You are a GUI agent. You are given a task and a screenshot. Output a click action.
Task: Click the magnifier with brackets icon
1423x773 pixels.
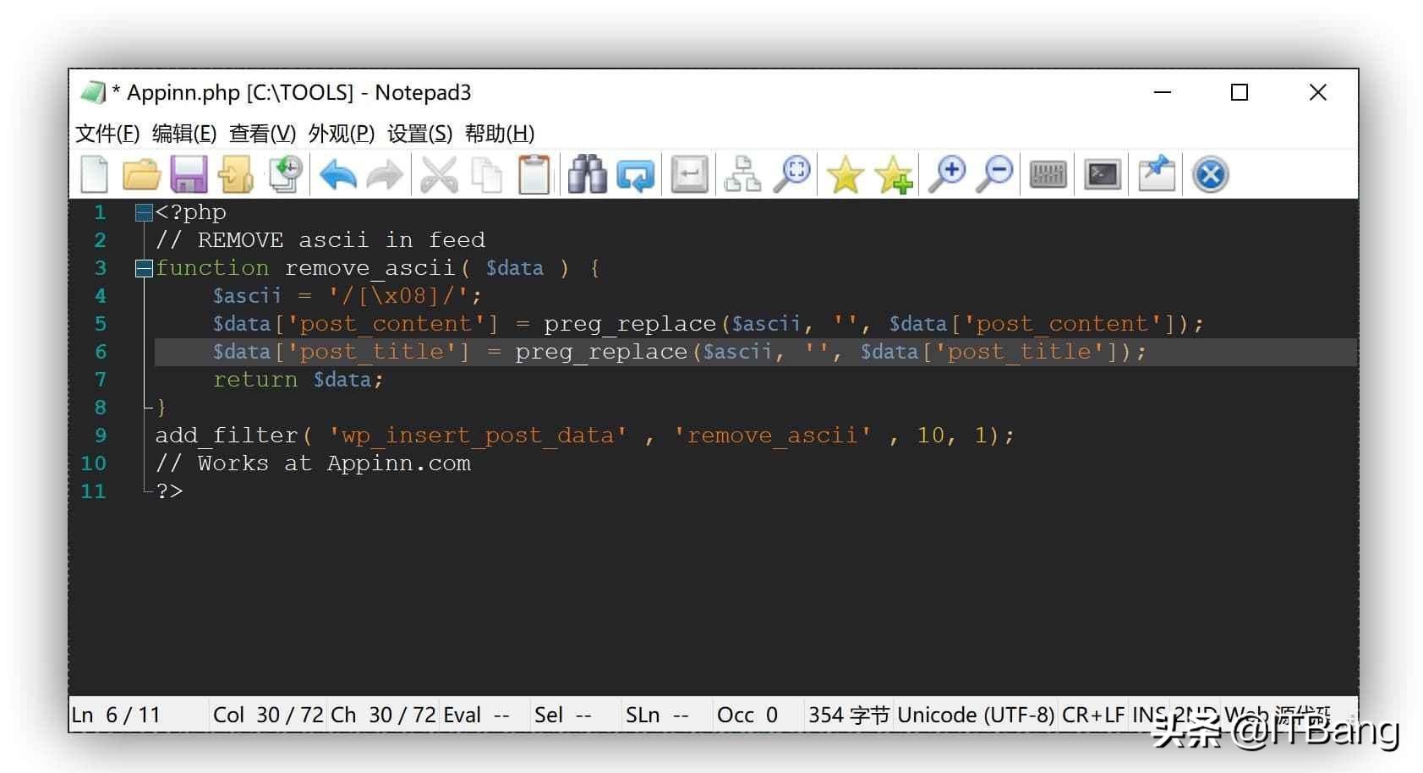tap(791, 174)
